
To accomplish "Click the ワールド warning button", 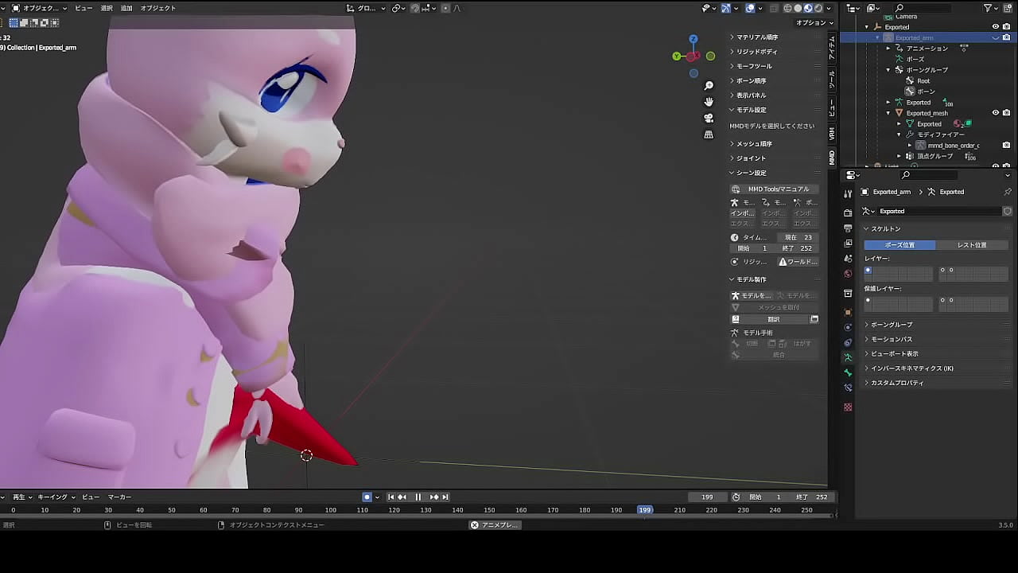I will pos(798,262).
